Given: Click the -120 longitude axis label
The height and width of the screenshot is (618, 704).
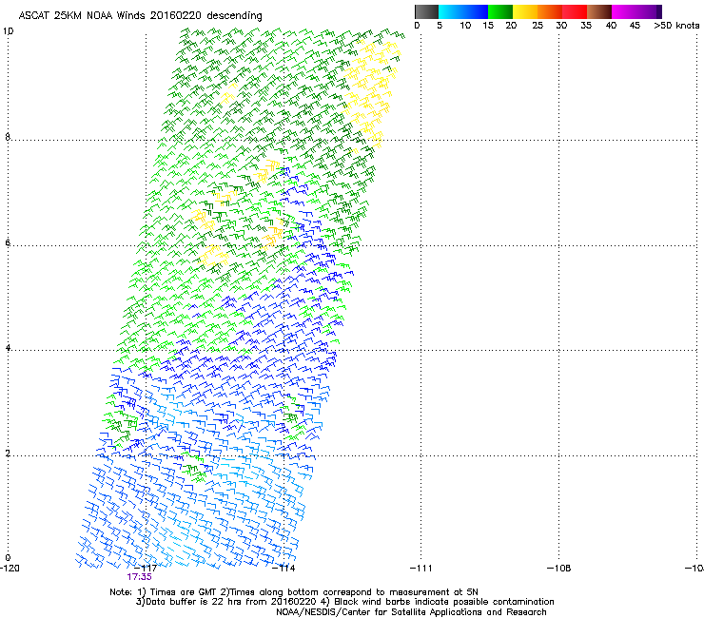Looking at the screenshot, I should 10,568.
